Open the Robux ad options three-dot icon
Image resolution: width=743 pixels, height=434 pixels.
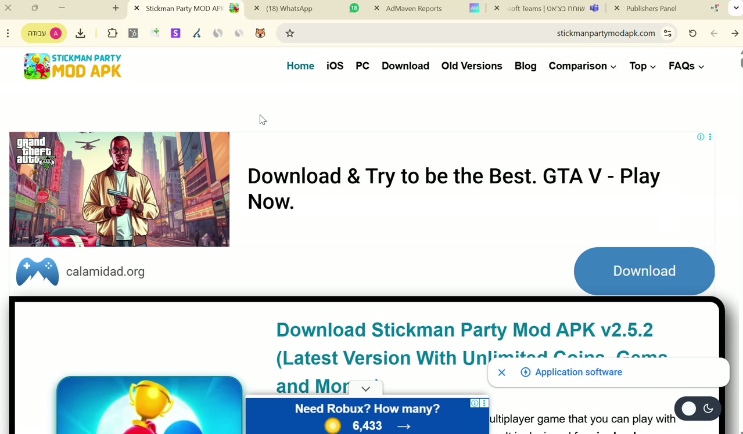pos(484,403)
